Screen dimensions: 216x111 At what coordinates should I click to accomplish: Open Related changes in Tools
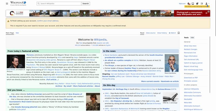[x=191, y=49]
